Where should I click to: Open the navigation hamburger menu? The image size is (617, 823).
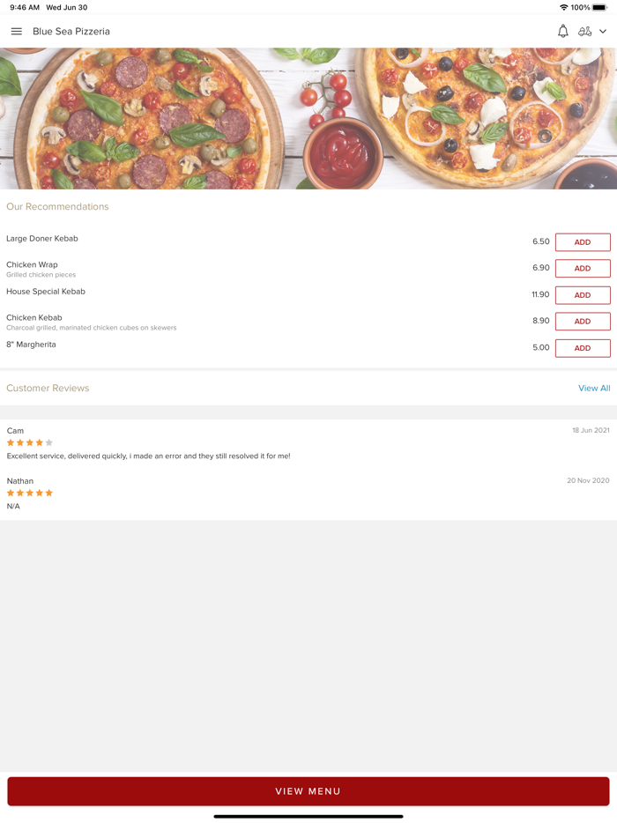click(x=16, y=31)
